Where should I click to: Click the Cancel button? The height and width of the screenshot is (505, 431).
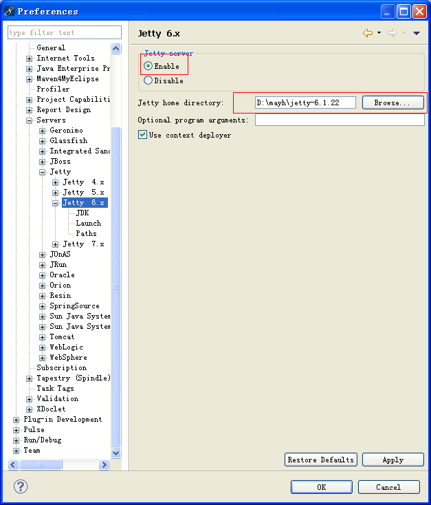389,487
